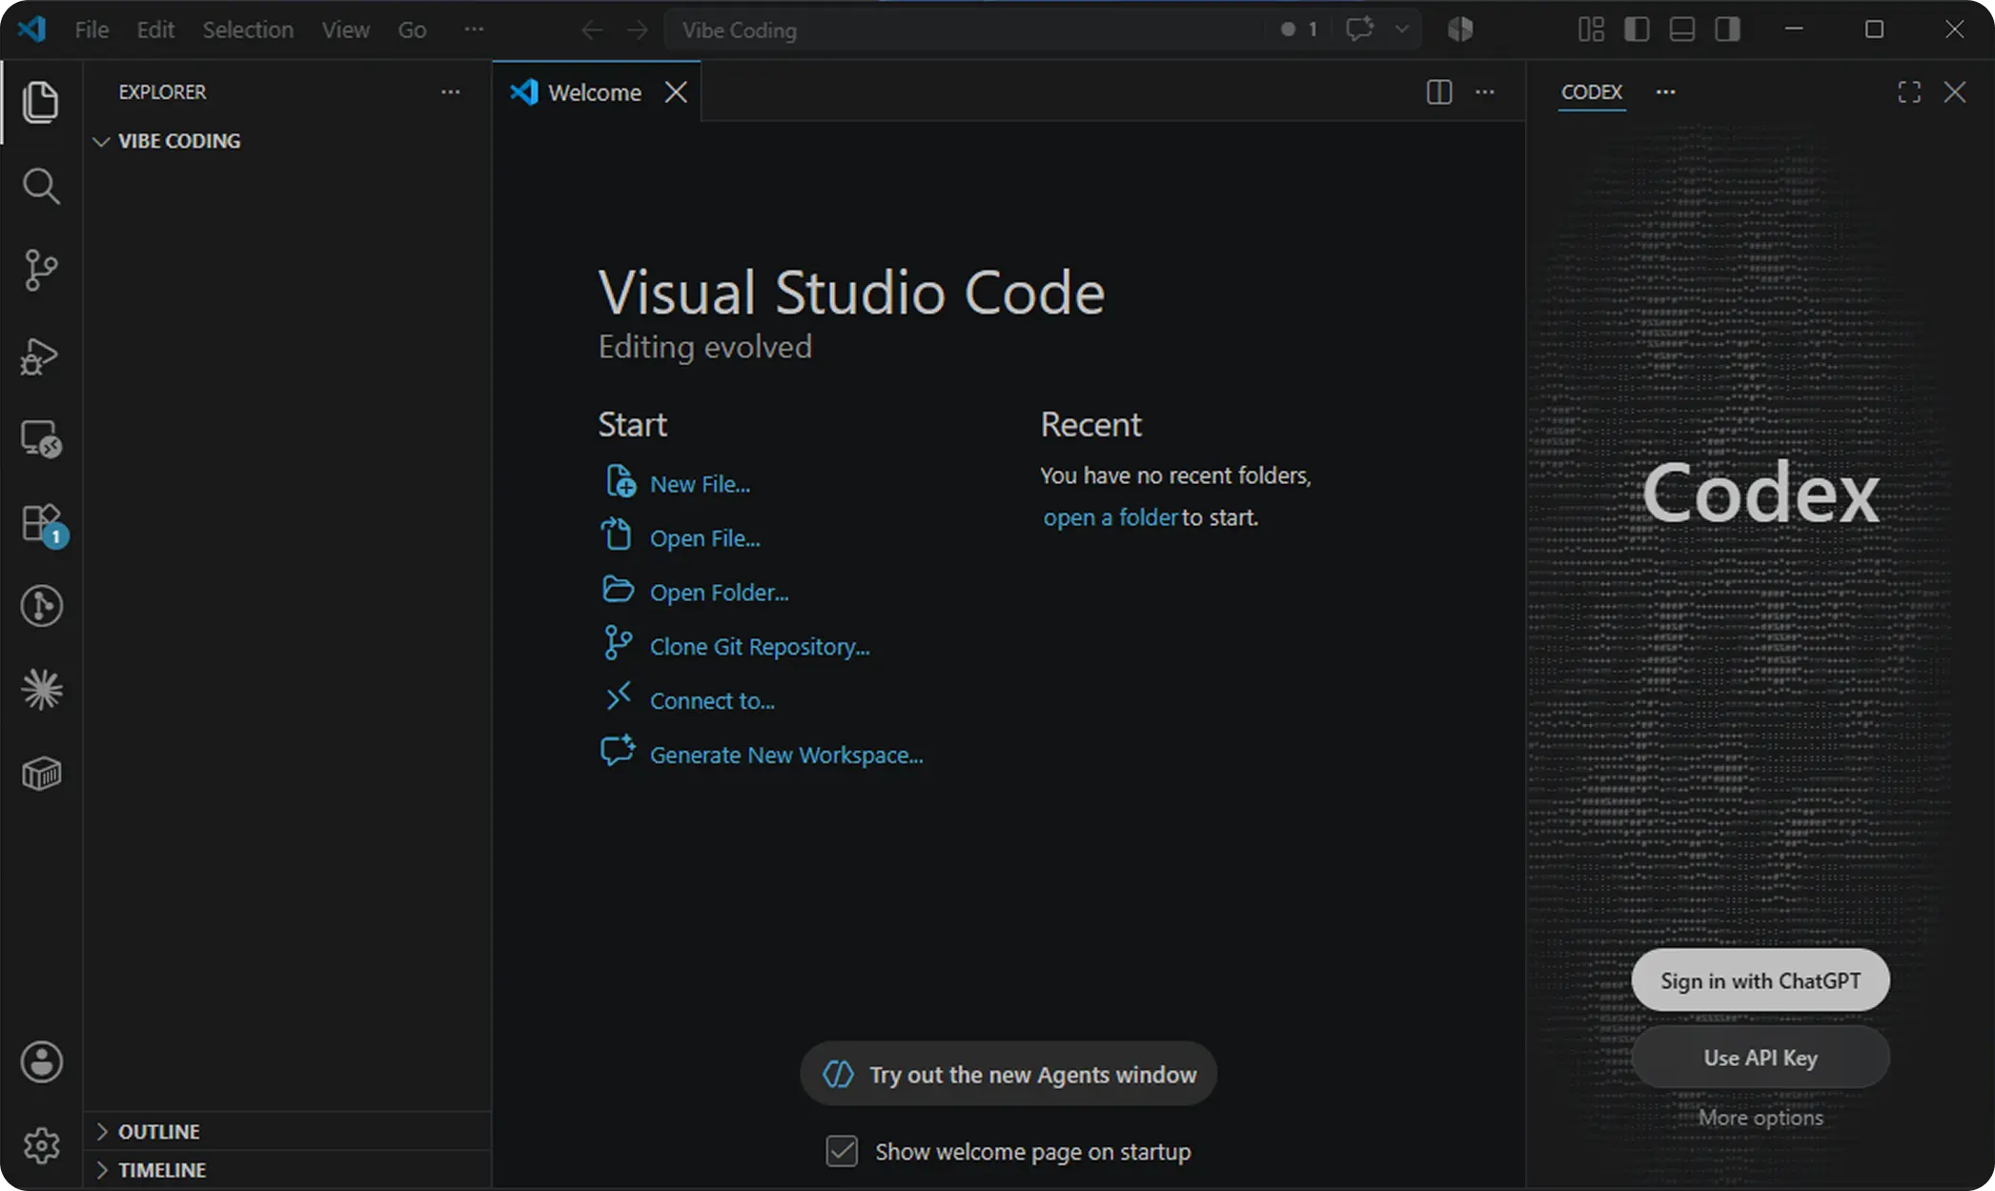The image size is (1995, 1191).
Task: Open the Selection menu
Action: coord(248,30)
